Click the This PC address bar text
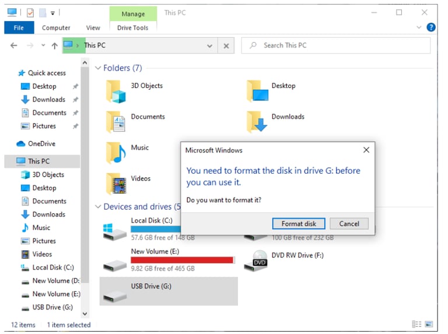 tap(95, 45)
